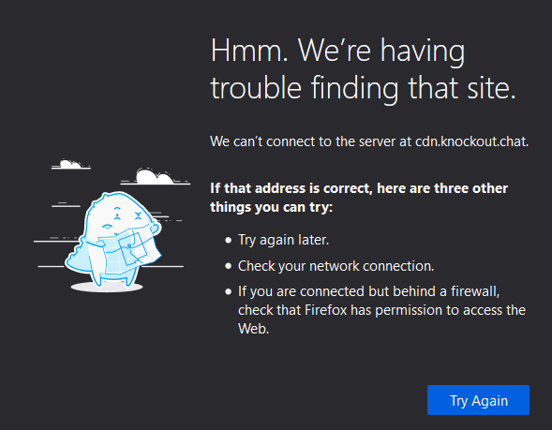This screenshot has width=552, height=430.
Task: Click the bullet dot beside "Try again later"
Action: point(229,241)
